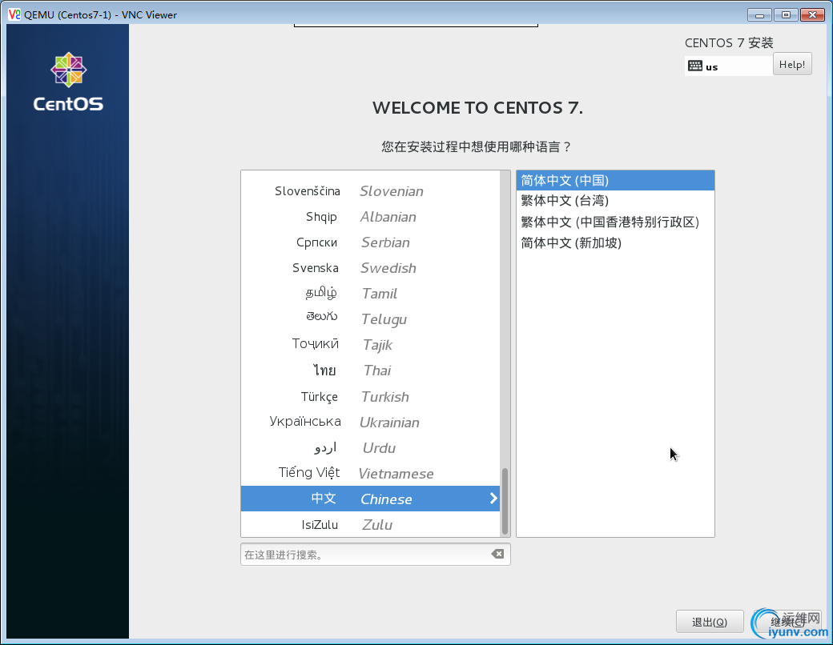
Task: Select Tiếng Việt Vietnamese language
Action: coord(370,473)
